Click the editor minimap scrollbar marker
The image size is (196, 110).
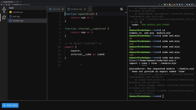[126, 12]
